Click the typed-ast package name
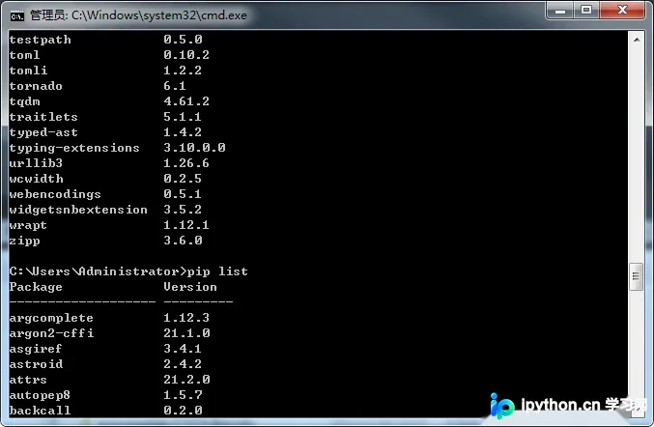Viewport: 654px width, 427px height. click(x=43, y=132)
